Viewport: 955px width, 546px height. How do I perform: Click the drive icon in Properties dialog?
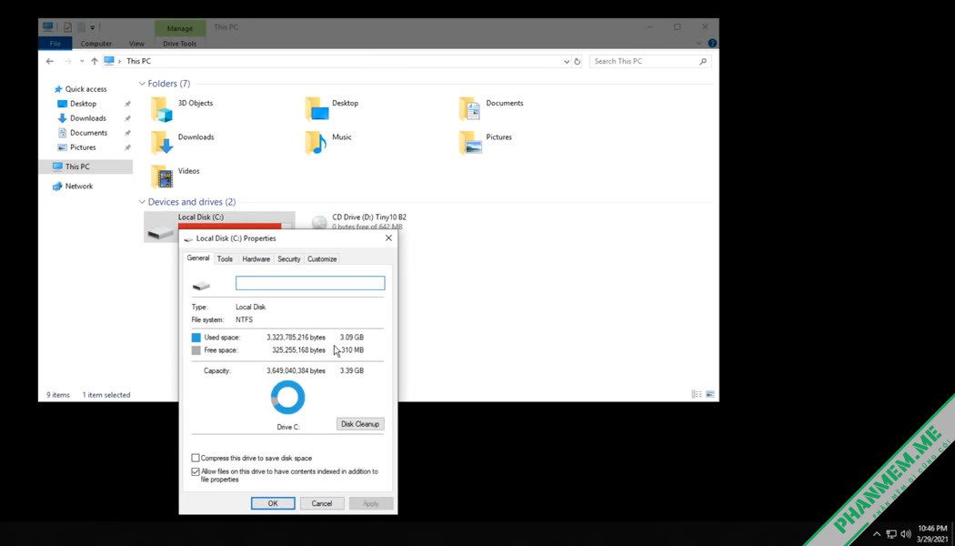tap(201, 285)
